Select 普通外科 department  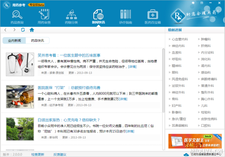206,86
